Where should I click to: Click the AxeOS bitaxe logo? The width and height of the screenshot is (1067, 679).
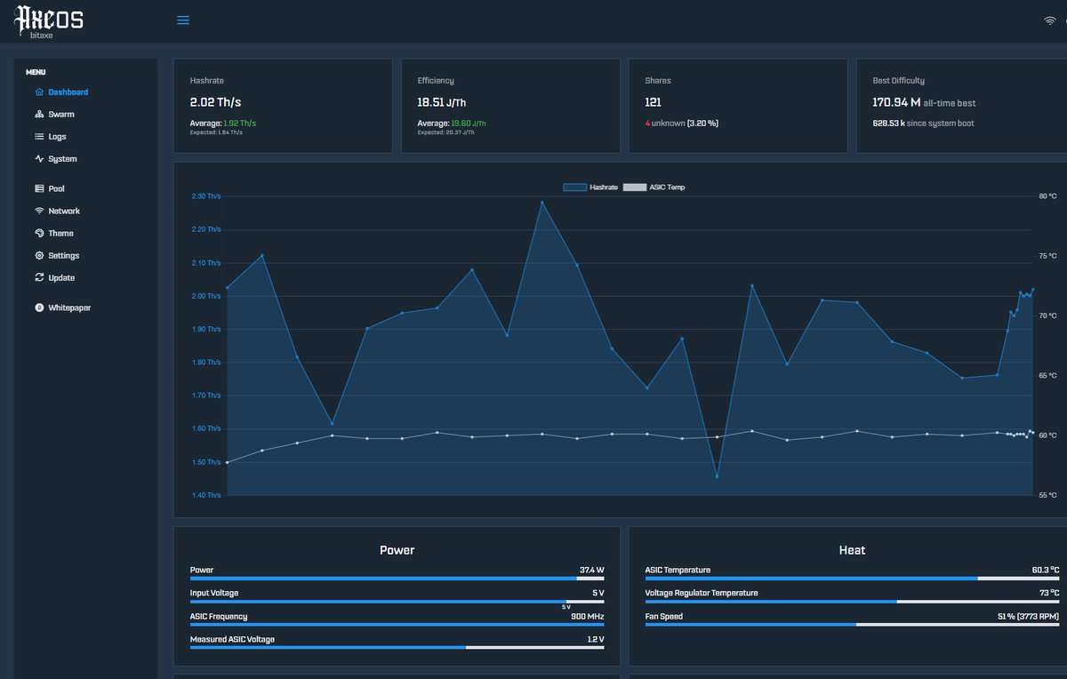pos(49,21)
